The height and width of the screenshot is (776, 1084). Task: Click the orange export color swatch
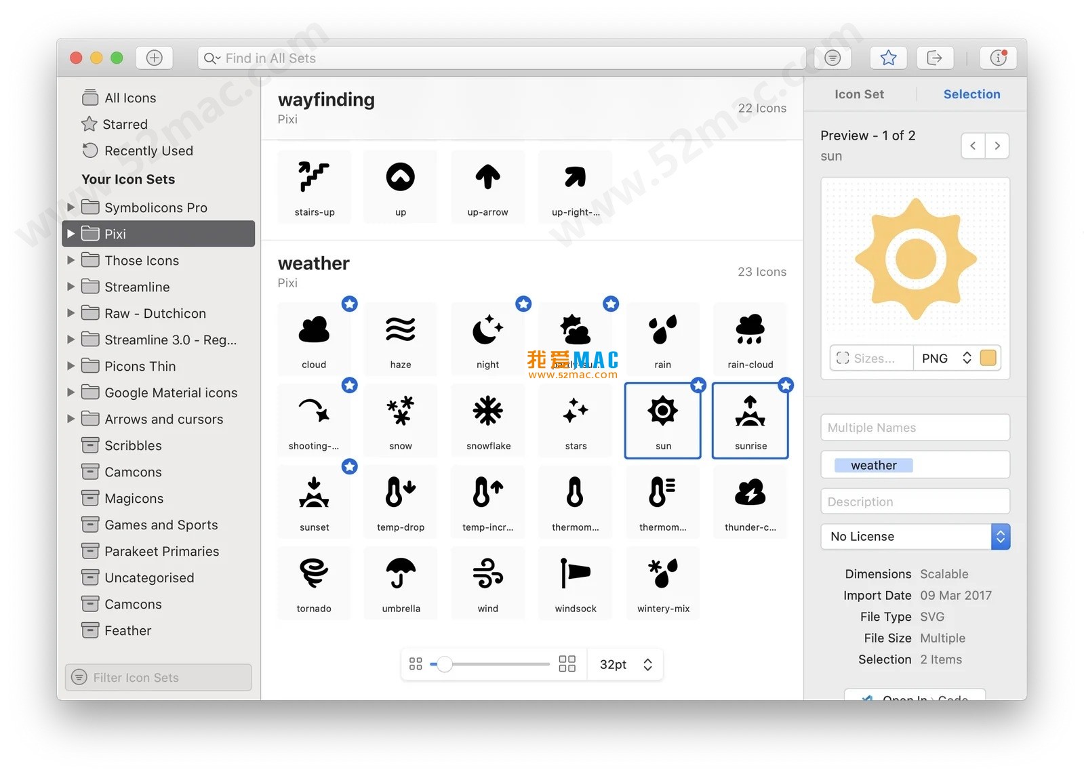click(988, 358)
